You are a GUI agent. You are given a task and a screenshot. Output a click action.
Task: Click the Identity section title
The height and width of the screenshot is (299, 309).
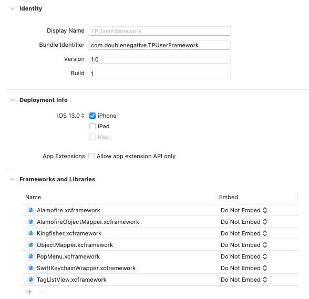[x=30, y=8]
